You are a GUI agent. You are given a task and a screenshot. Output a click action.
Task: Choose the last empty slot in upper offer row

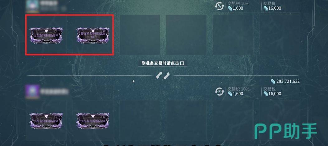pyautogui.click(x=280, y=35)
